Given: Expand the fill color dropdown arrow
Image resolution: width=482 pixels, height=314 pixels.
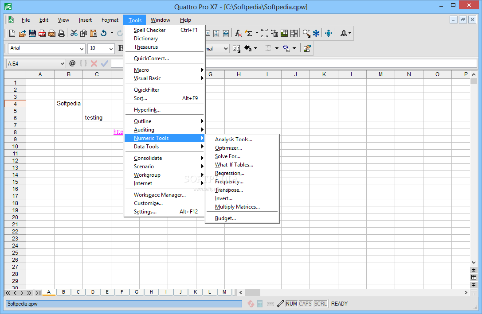Looking at the screenshot, I should 256,48.
